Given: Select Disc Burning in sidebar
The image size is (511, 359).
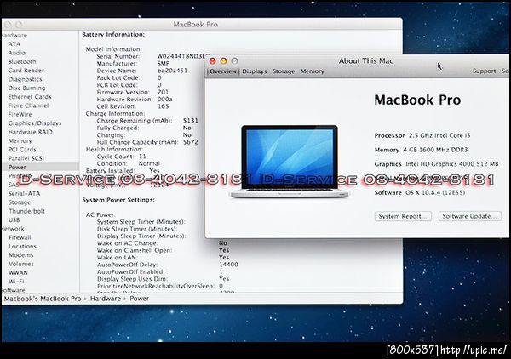Looking at the screenshot, I should tap(26, 88).
